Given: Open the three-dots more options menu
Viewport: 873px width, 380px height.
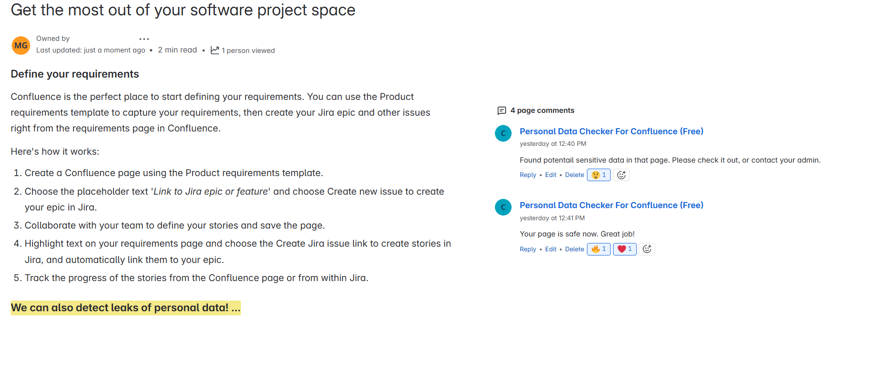Looking at the screenshot, I should (144, 39).
